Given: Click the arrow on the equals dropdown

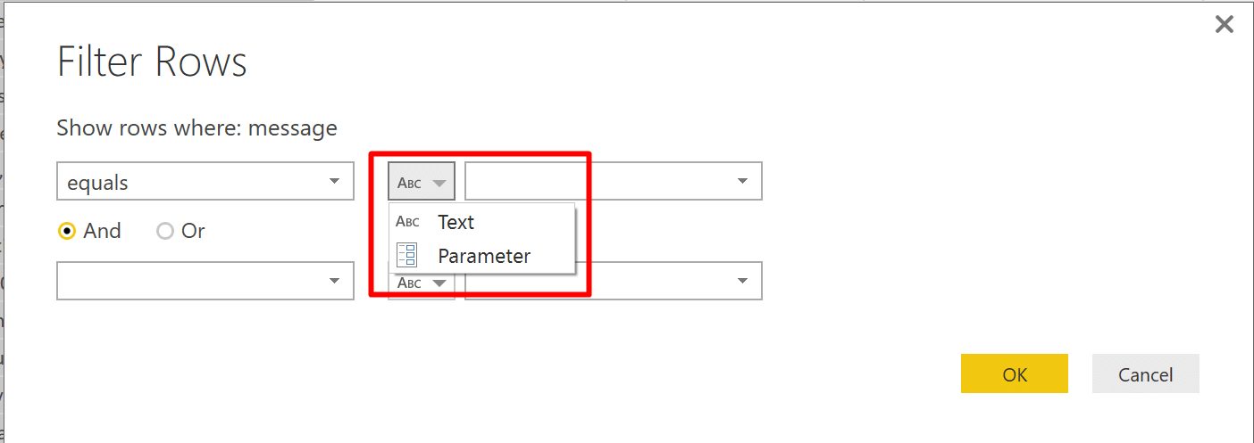Looking at the screenshot, I should click(334, 182).
